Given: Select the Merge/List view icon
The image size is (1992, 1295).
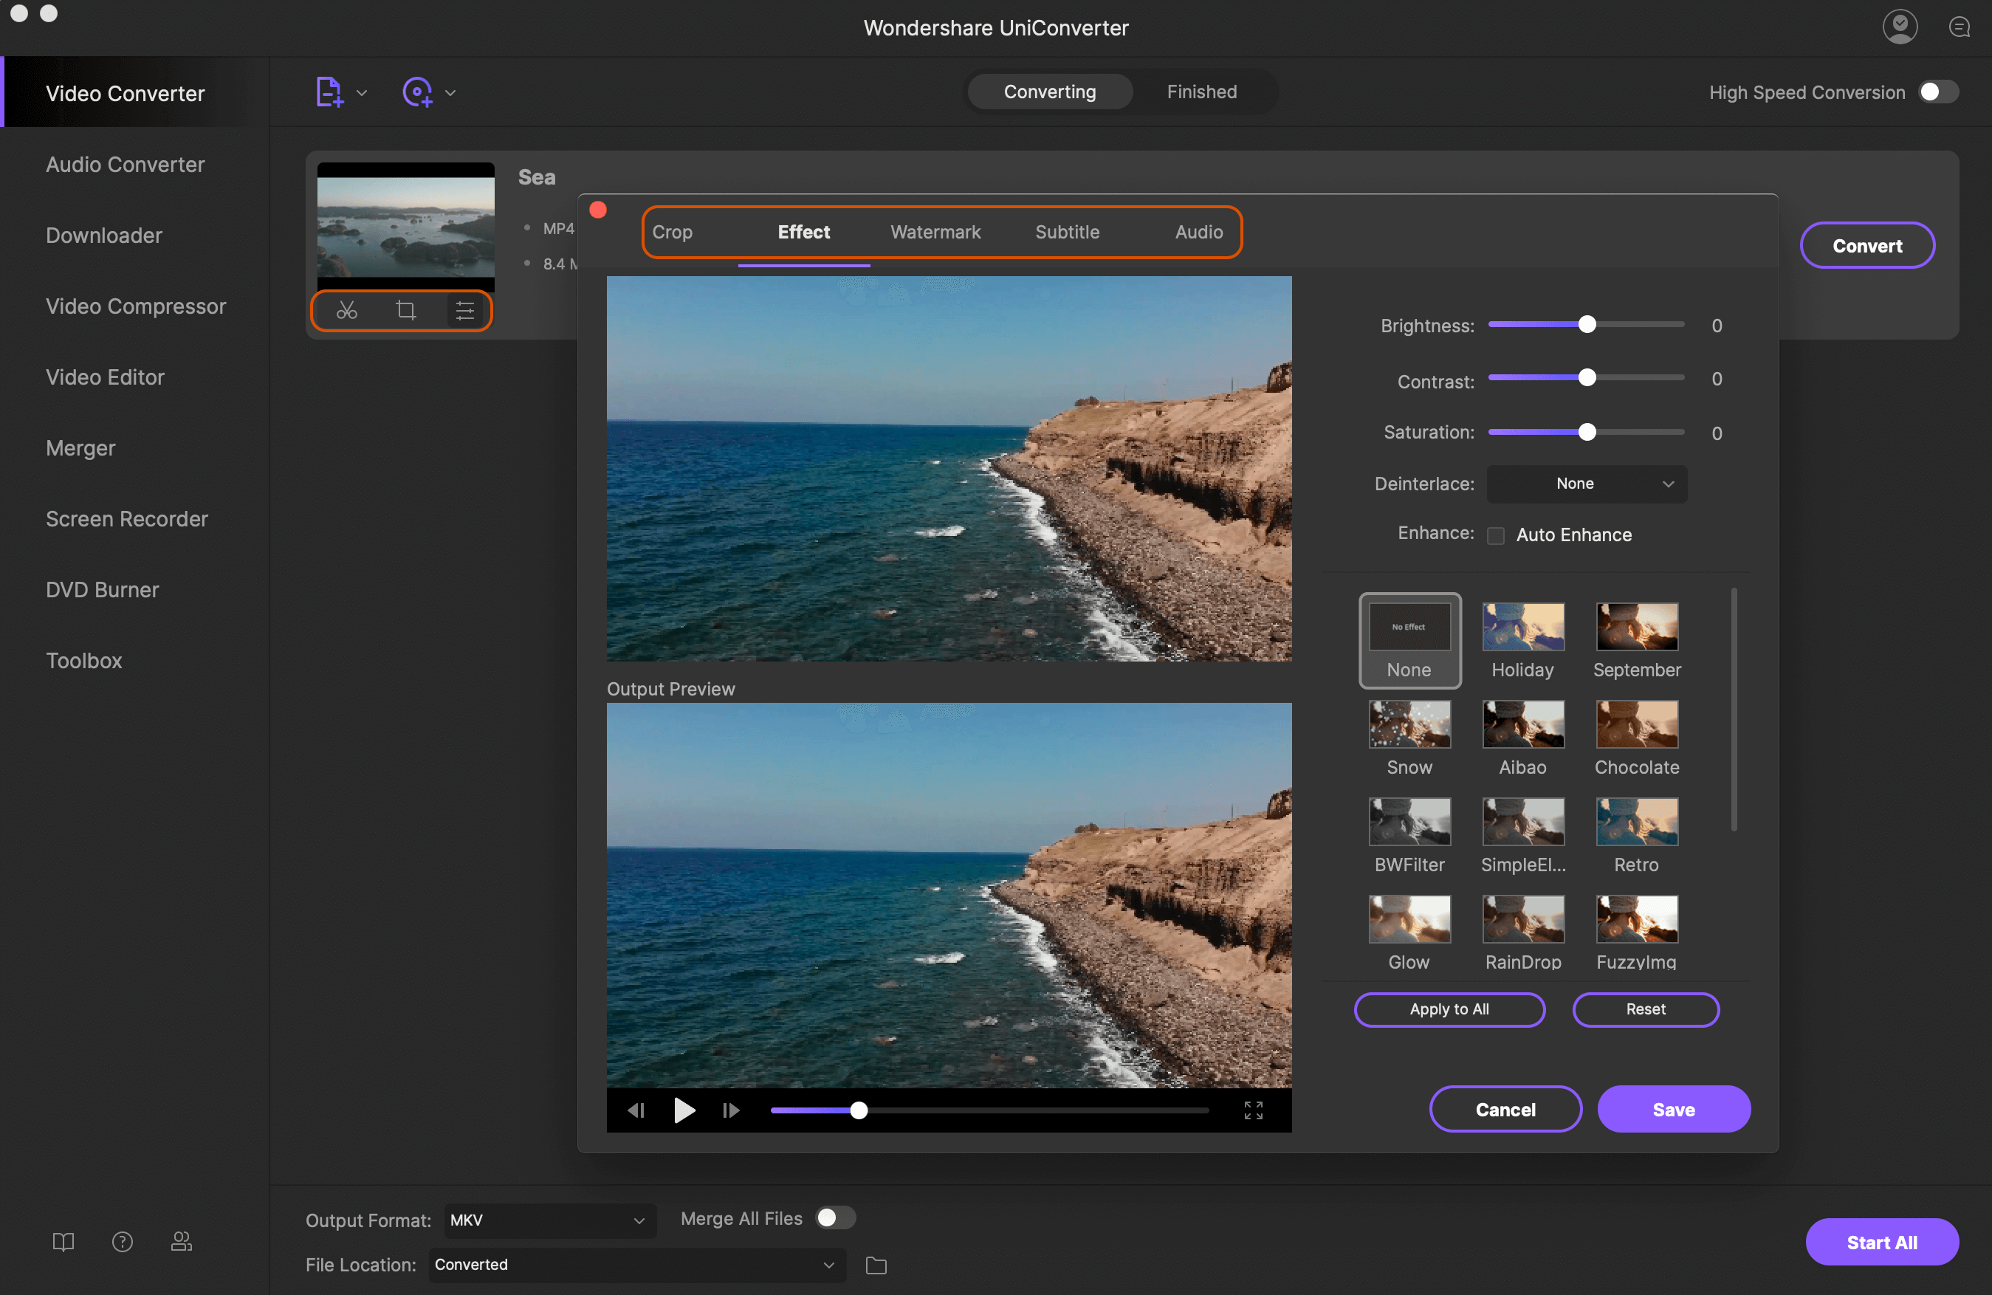Looking at the screenshot, I should 463,309.
